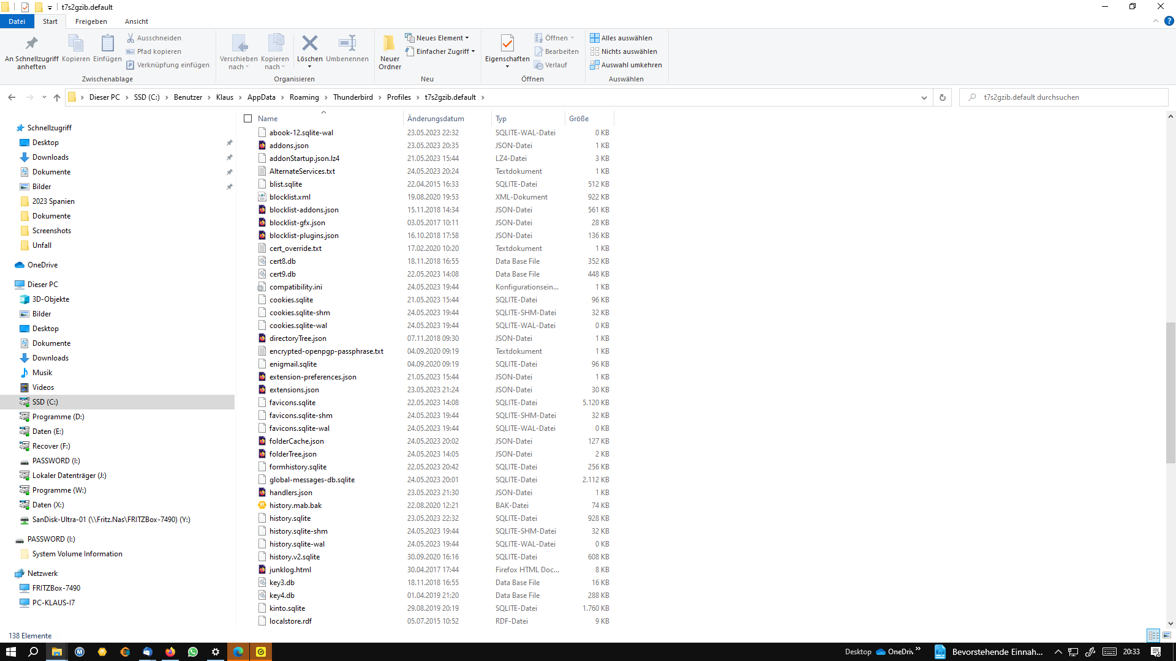Image resolution: width=1176 pixels, height=661 pixels.
Task: Open the Datei menu tab
Action: pyautogui.click(x=17, y=21)
